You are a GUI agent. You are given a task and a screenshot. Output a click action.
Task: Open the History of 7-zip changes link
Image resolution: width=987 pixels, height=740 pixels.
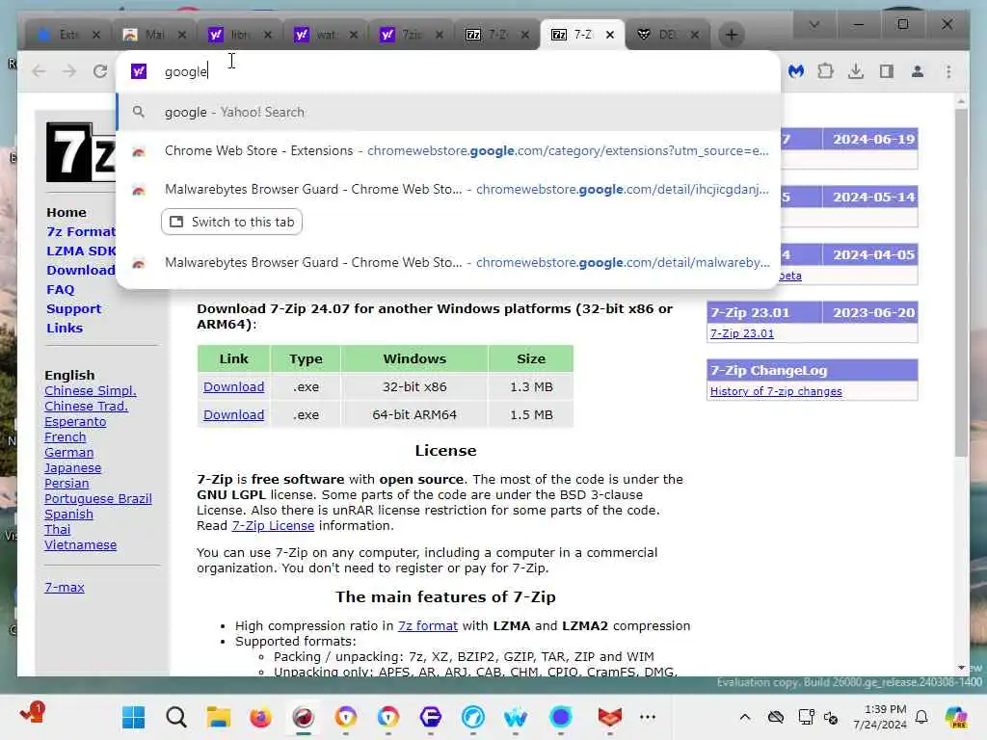point(776,391)
